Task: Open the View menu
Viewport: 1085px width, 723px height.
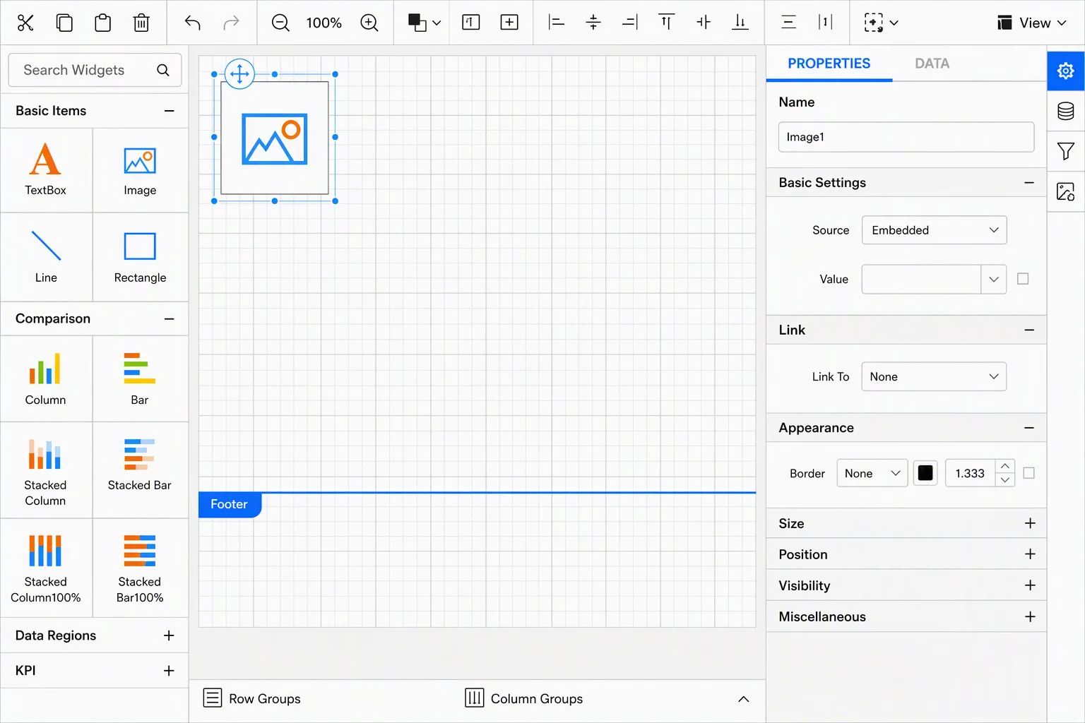Action: (x=1031, y=23)
